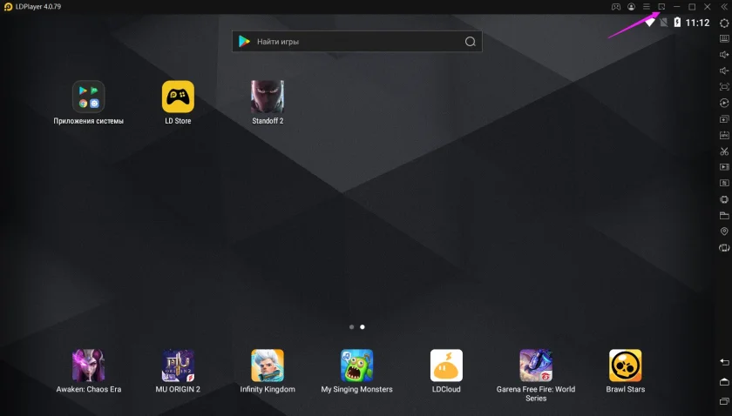
Task: Click the battery charging status icon
Action: (x=677, y=23)
